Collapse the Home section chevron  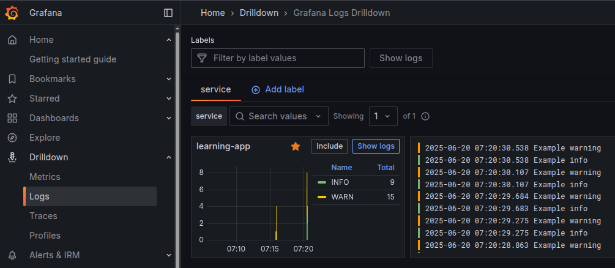click(x=169, y=40)
